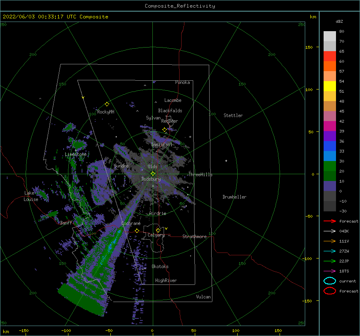The width and height of the screenshot is (360, 336).
Task: Click the Sylvan label on map
Action: pyautogui.click(x=153, y=118)
